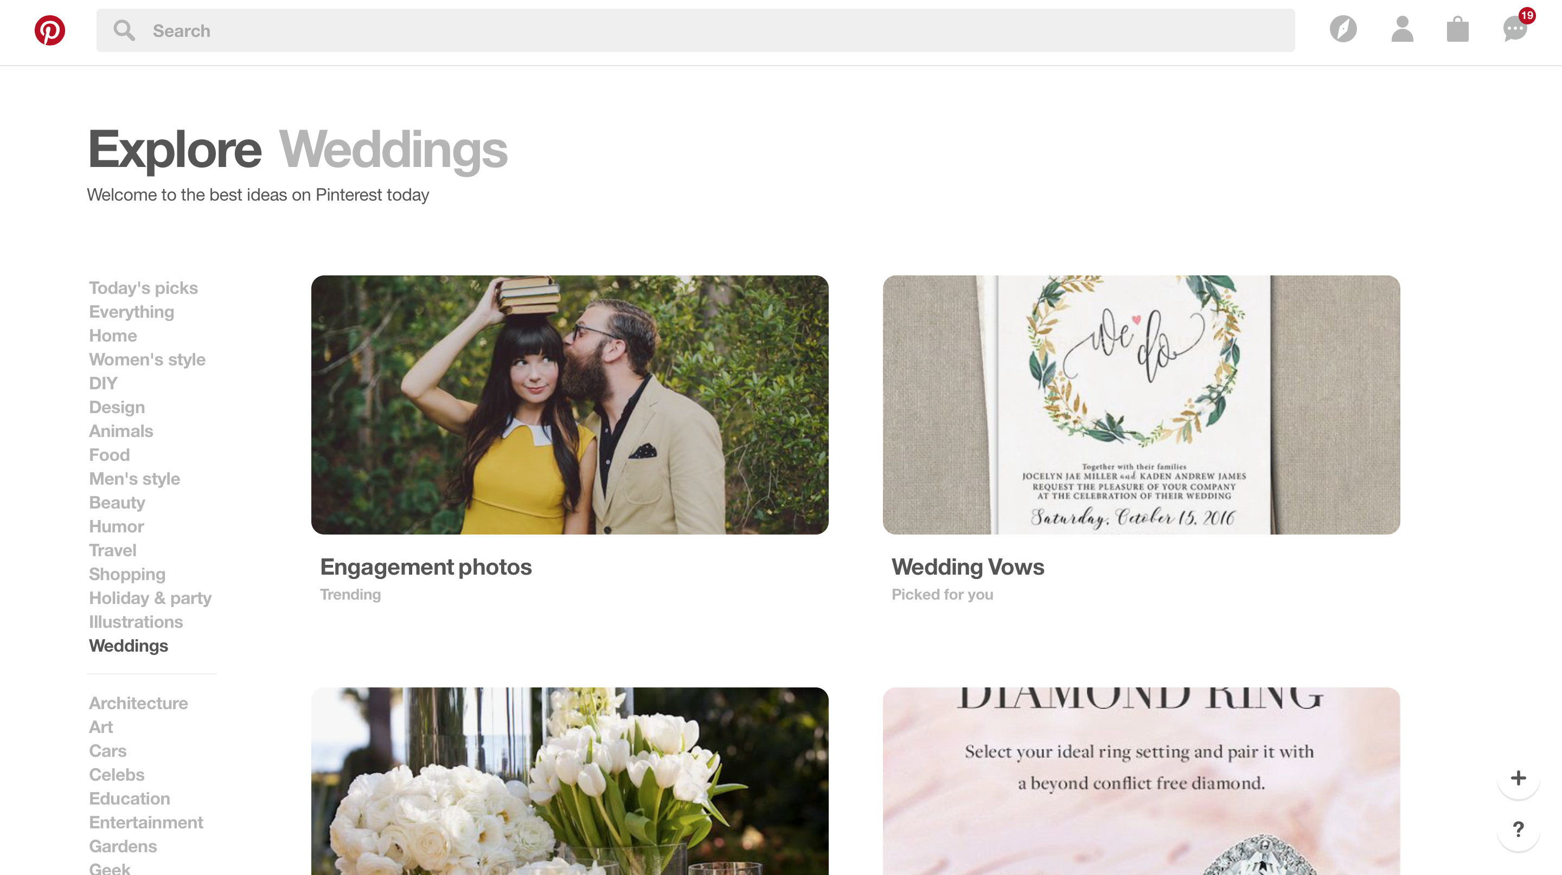Screen dimensions: 1562x875
Task: Open the shopping bag icon
Action: pyautogui.click(x=1457, y=29)
